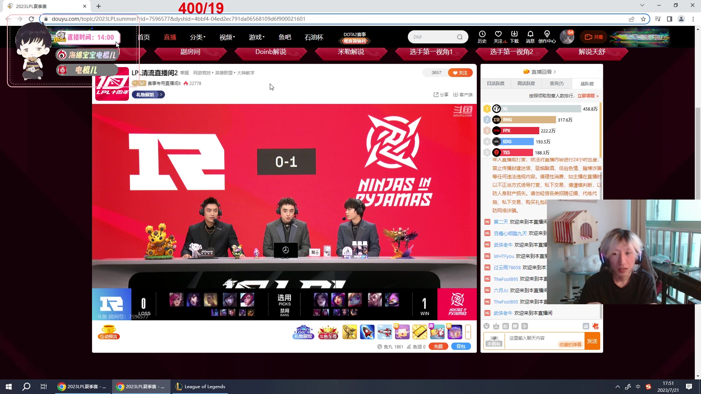Image resolution: width=701 pixels, height=394 pixels.
Task: Open 鱼吧 in navigation bar
Action: click(285, 37)
